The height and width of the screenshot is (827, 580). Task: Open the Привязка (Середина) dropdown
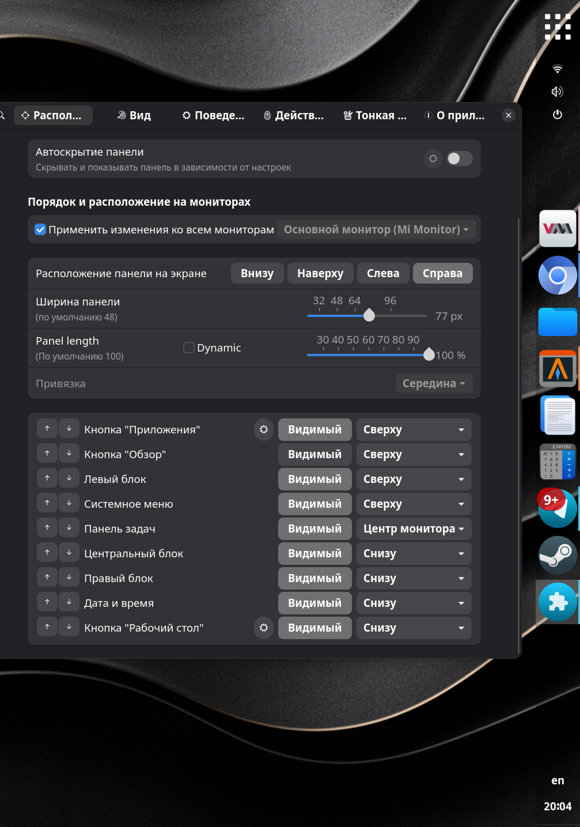coord(434,383)
